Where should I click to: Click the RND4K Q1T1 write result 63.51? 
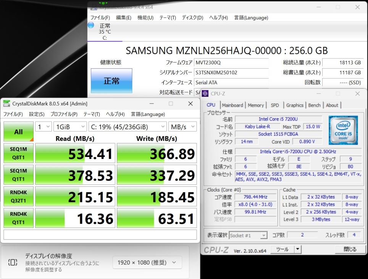(x=157, y=218)
